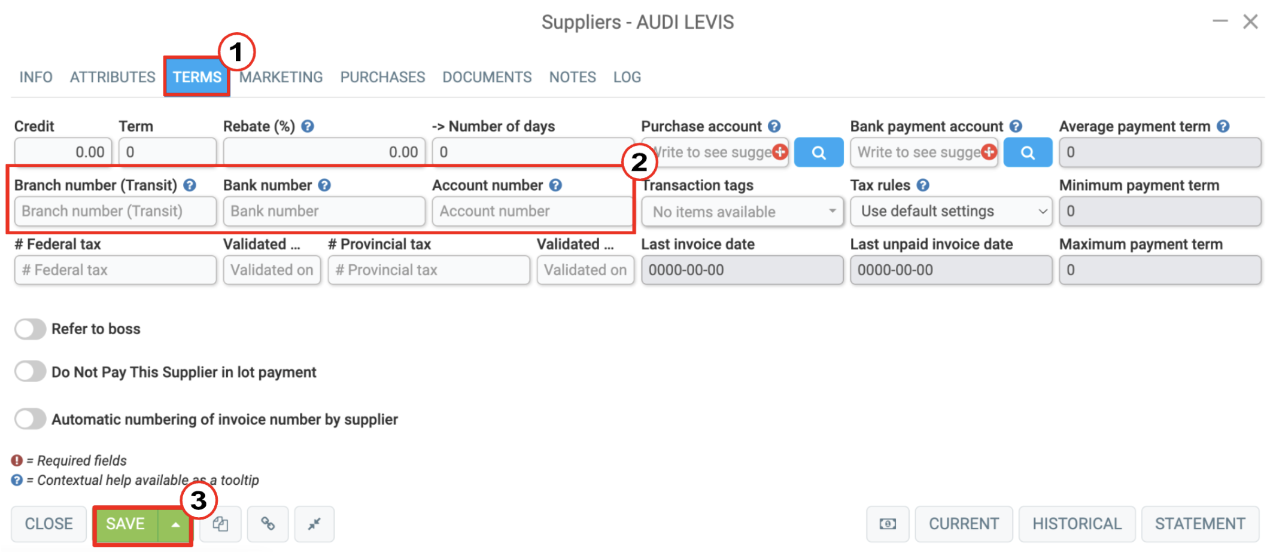This screenshot has width=1270, height=556.
Task: Click the link chain icon button
Action: click(x=268, y=524)
